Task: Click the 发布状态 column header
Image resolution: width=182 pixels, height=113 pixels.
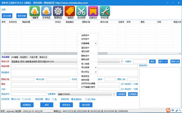Action: click(x=15, y=22)
